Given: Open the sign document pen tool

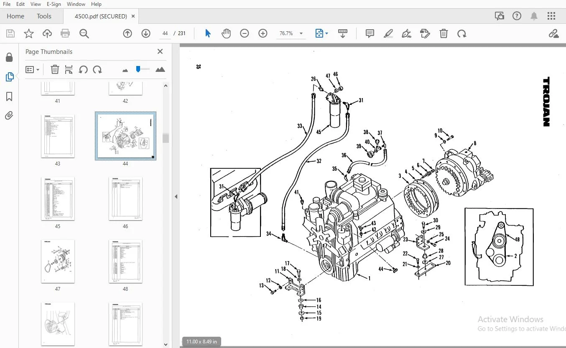Looking at the screenshot, I should (406, 33).
